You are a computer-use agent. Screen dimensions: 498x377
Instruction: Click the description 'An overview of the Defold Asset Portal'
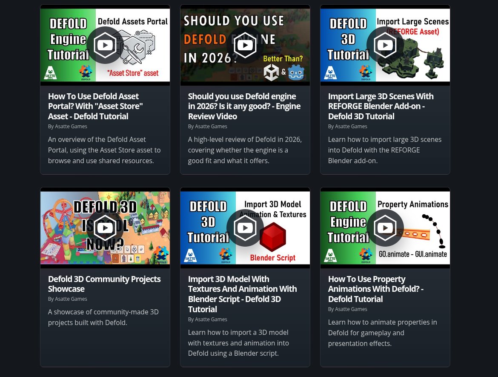[104, 150]
